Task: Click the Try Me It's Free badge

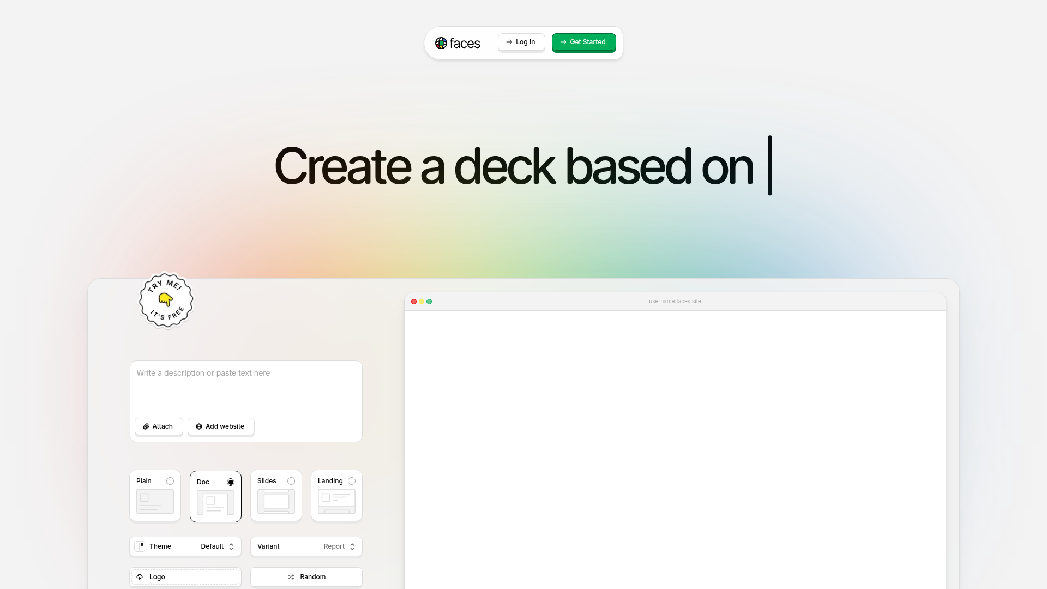Action: (166, 300)
